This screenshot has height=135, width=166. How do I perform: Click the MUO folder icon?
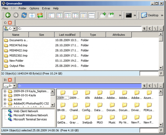[x=100, y=117]
